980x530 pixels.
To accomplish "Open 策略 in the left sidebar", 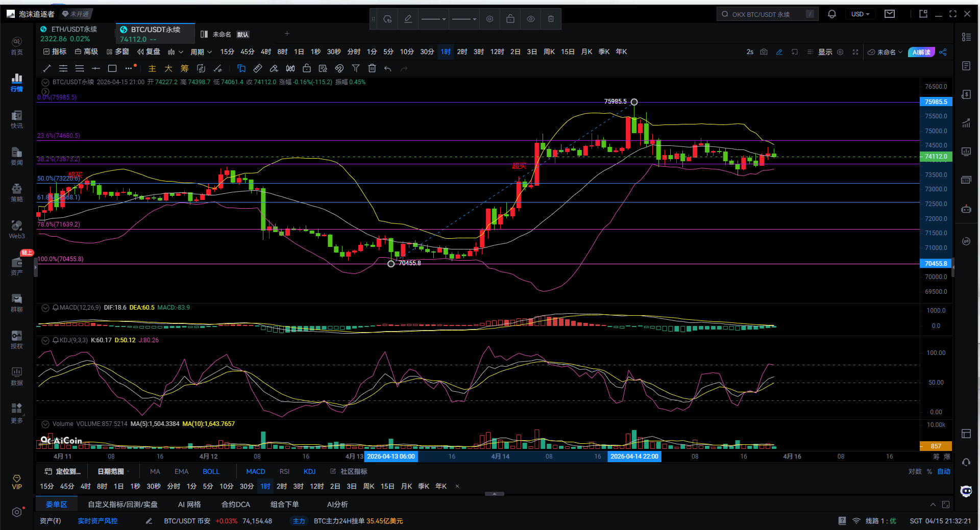I will (17, 193).
